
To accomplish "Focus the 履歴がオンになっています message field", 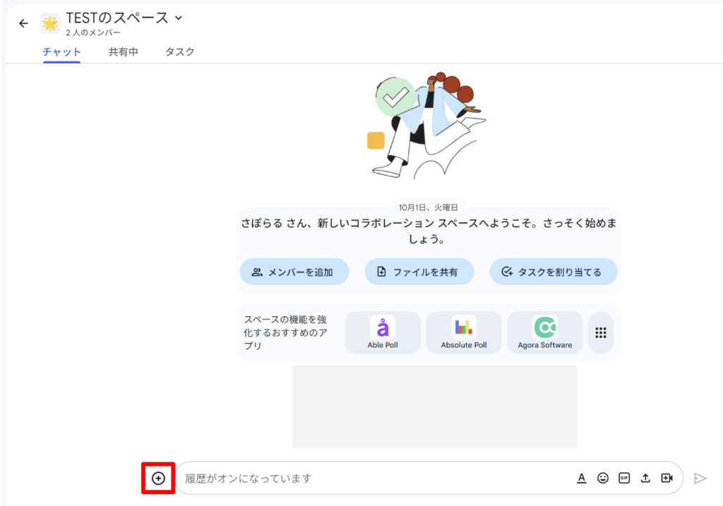I will (374, 478).
